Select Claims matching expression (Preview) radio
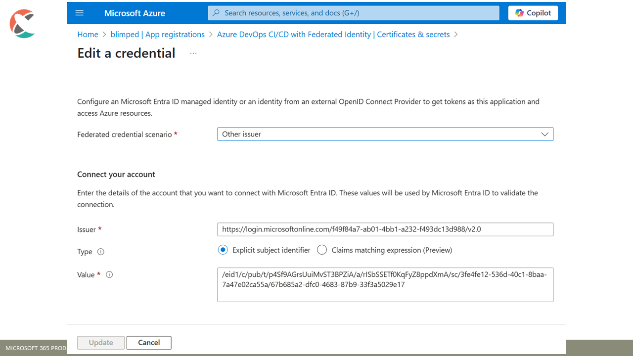The height and width of the screenshot is (356, 633). (322, 250)
